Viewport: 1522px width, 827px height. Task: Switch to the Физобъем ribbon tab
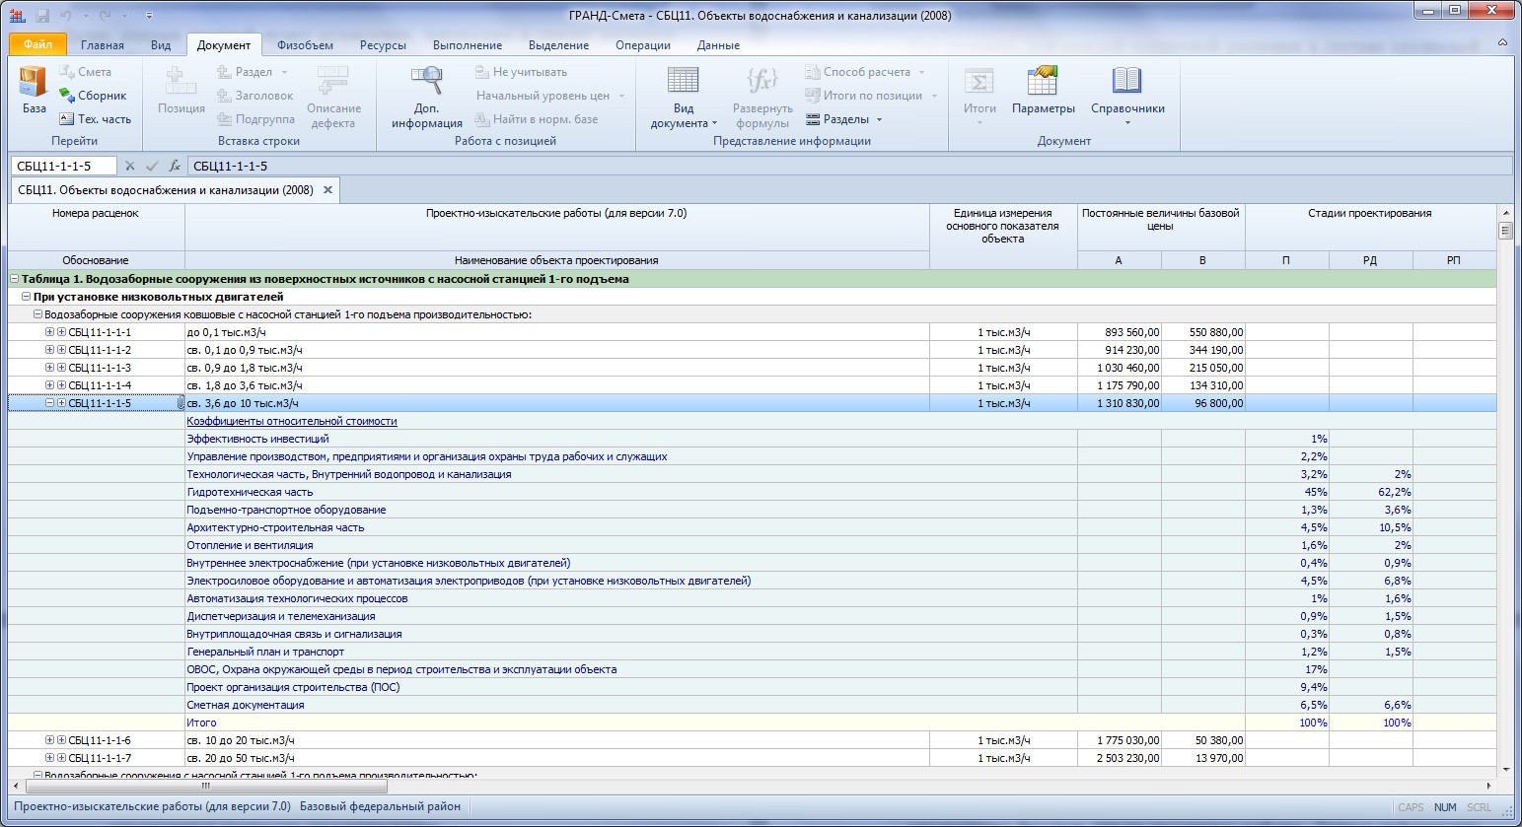tap(305, 45)
